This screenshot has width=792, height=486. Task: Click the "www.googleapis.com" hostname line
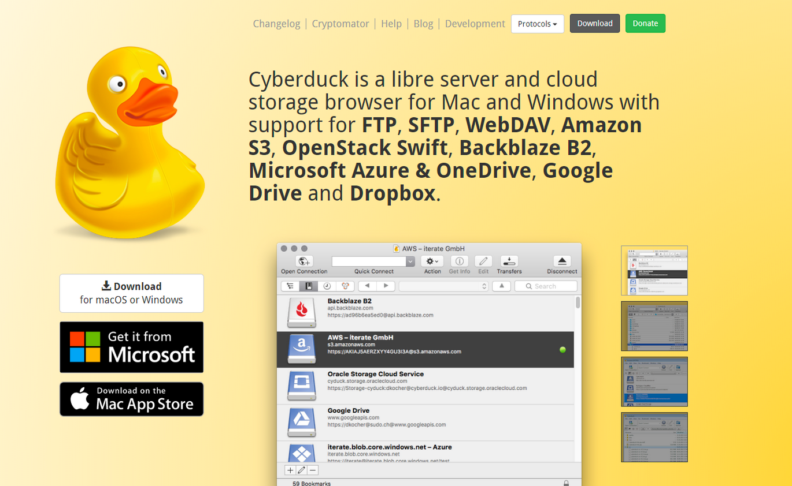(353, 417)
